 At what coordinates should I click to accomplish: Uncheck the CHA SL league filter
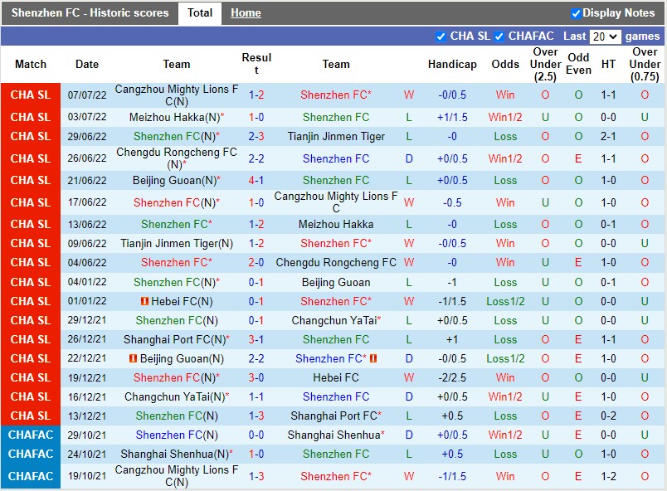[441, 36]
